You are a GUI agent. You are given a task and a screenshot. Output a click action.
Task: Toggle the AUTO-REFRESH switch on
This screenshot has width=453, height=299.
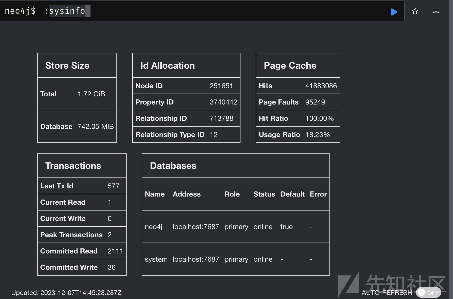pos(428,292)
